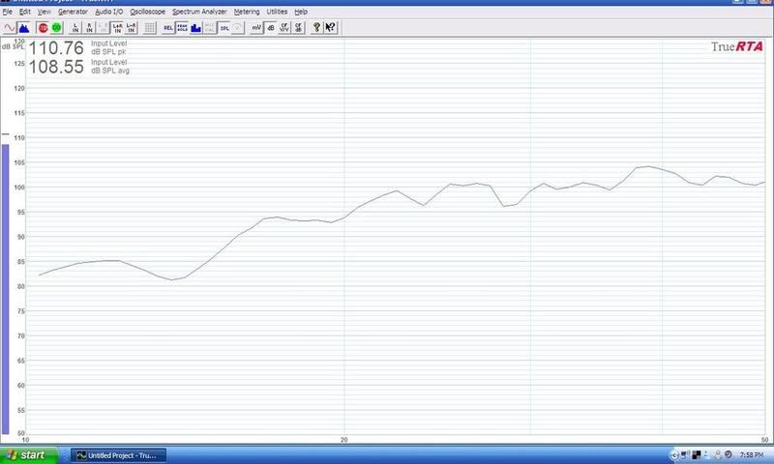Screen dimensions: 774x464
Task: Open the Metering menu
Action: pos(247,12)
